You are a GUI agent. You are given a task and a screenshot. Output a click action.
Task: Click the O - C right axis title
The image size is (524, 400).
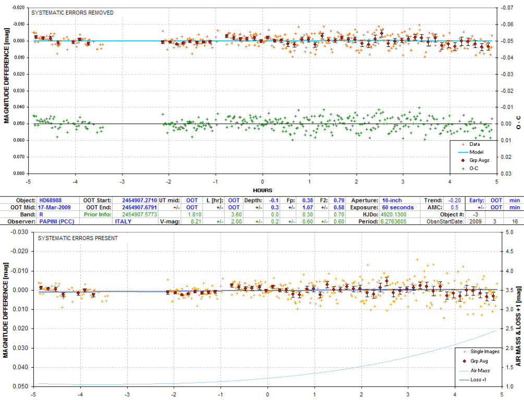coord(518,122)
